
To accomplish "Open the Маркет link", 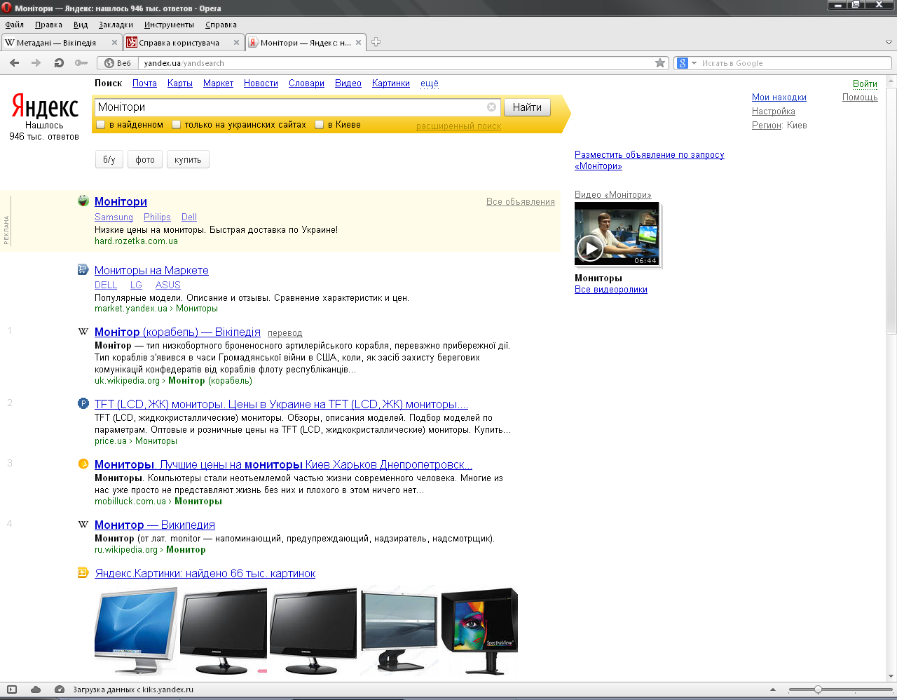I will [x=218, y=83].
